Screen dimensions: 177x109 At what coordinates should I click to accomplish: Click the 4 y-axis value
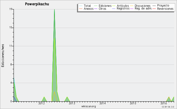[x=11, y=83]
